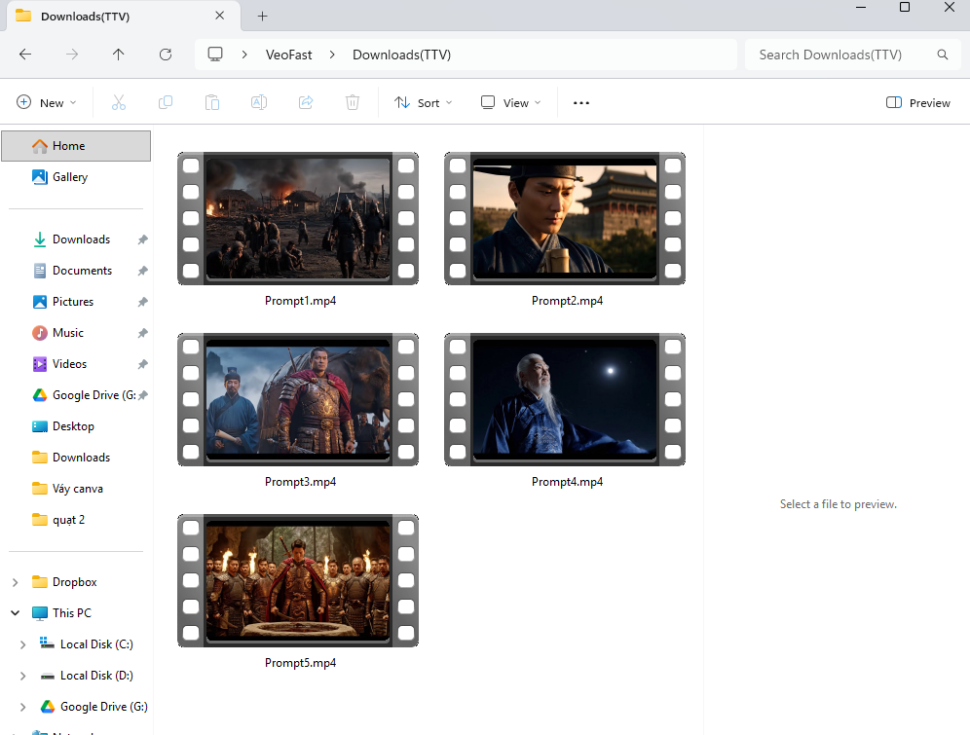Image resolution: width=970 pixels, height=735 pixels.
Task: Click the Copy icon in toolbar
Action: click(166, 102)
